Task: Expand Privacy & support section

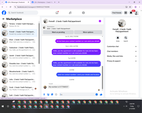Action: pyautogui.click(x=122, y=61)
